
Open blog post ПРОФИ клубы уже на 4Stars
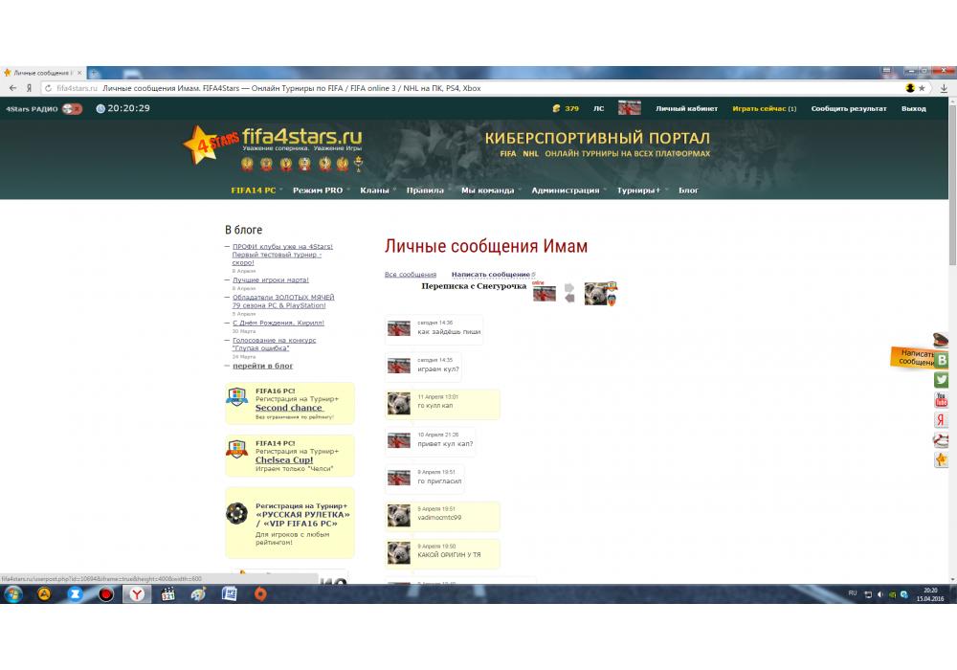(282, 255)
